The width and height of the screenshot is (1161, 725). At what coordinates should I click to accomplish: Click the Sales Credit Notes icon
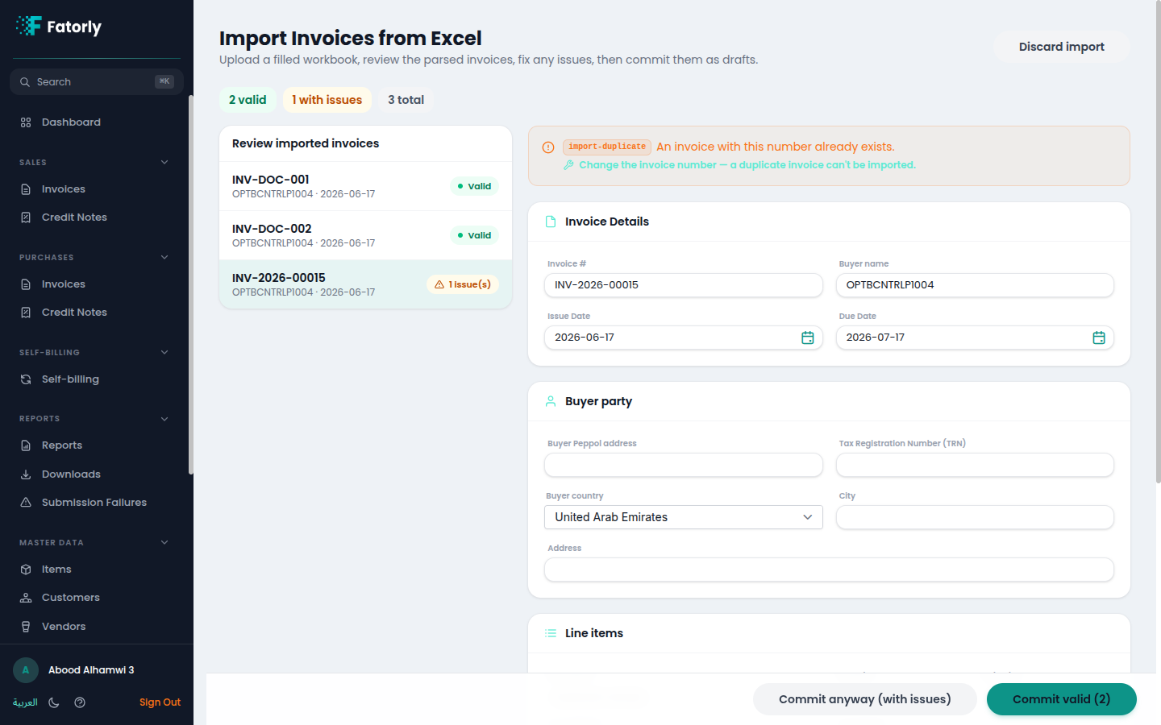click(26, 217)
